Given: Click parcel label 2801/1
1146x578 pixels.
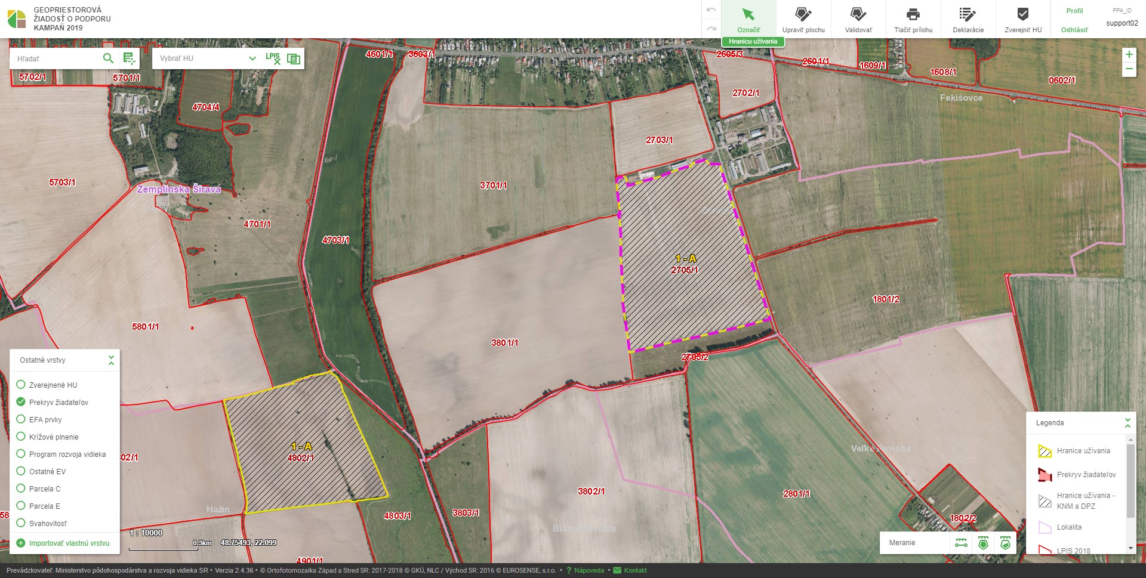Looking at the screenshot, I should click(x=796, y=494).
